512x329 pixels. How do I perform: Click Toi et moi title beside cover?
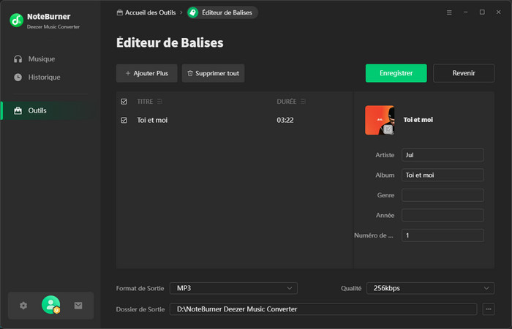click(x=418, y=120)
